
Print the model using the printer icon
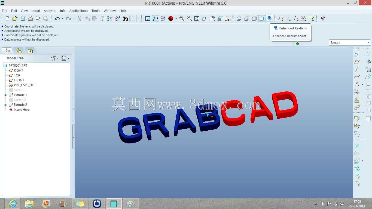coord(30,19)
